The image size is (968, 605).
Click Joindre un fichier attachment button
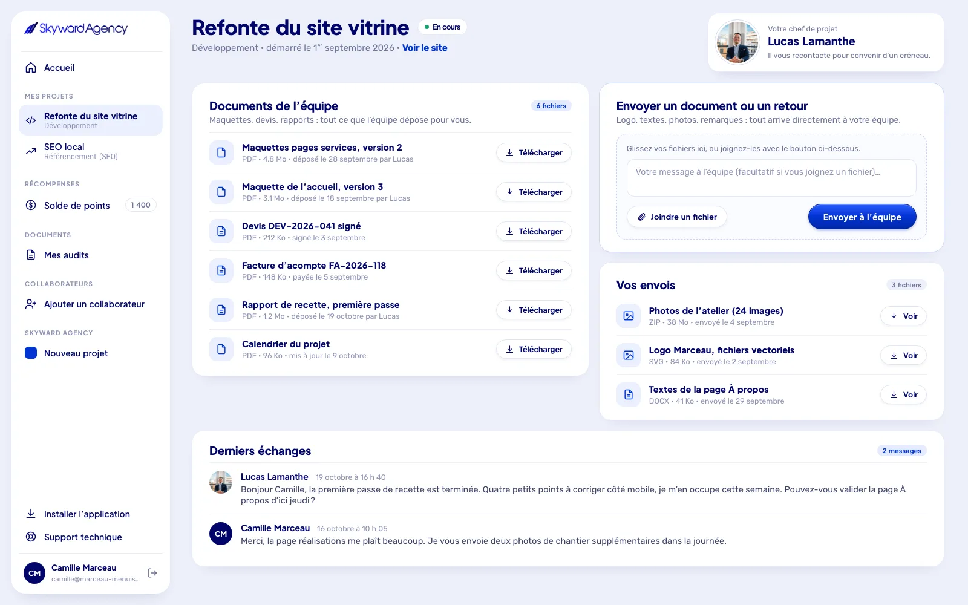click(x=677, y=217)
